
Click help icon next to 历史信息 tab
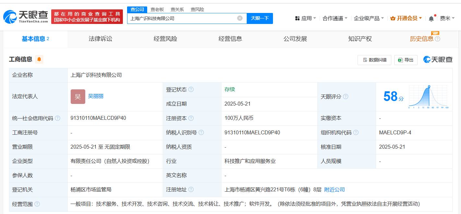437,39
